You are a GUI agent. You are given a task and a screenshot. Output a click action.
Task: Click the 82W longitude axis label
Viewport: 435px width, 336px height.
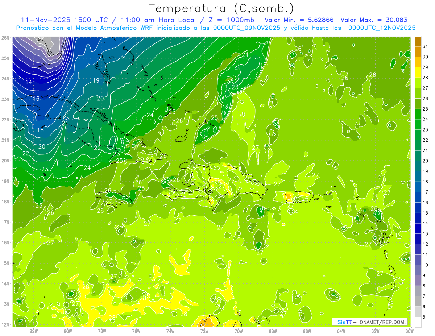[33, 331]
